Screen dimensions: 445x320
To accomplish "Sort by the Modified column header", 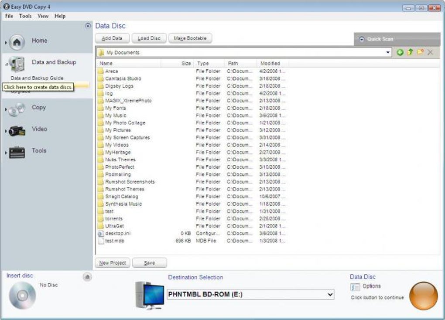I will 273,63.
